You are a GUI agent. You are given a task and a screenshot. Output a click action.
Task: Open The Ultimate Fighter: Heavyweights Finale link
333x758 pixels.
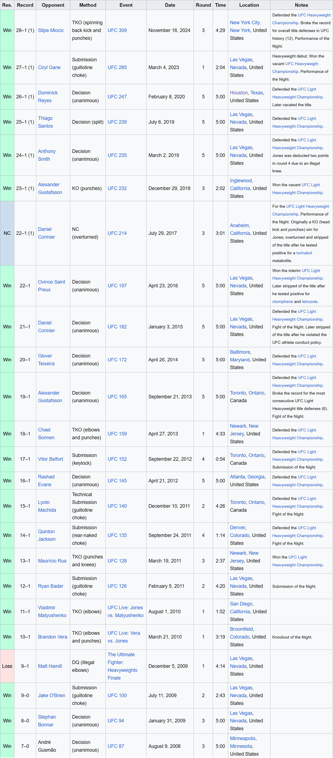123,666
